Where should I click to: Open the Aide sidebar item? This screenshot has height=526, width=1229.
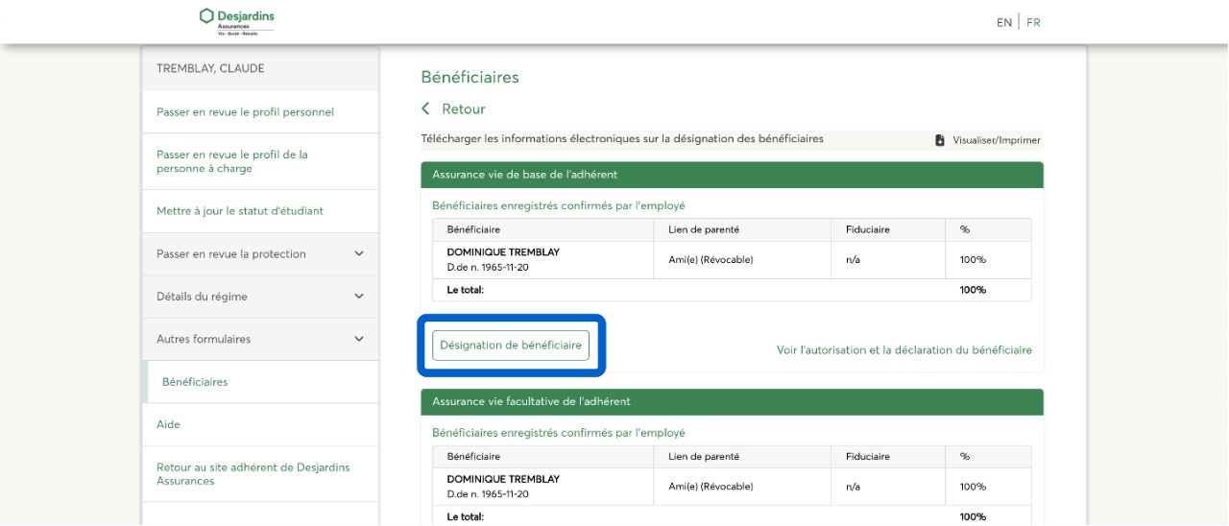(168, 424)
